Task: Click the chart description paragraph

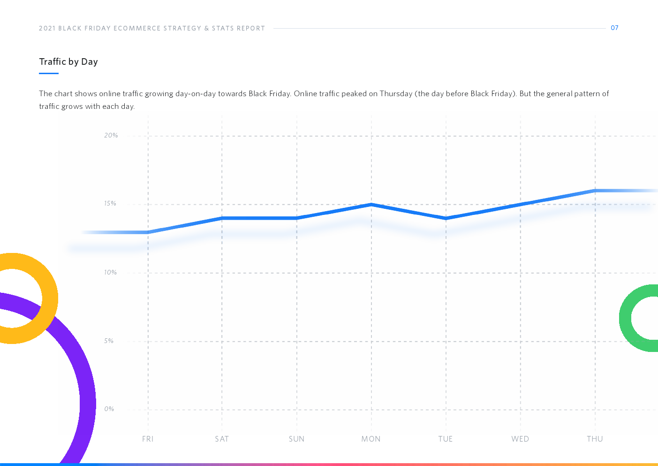Action: pos(324,99)
